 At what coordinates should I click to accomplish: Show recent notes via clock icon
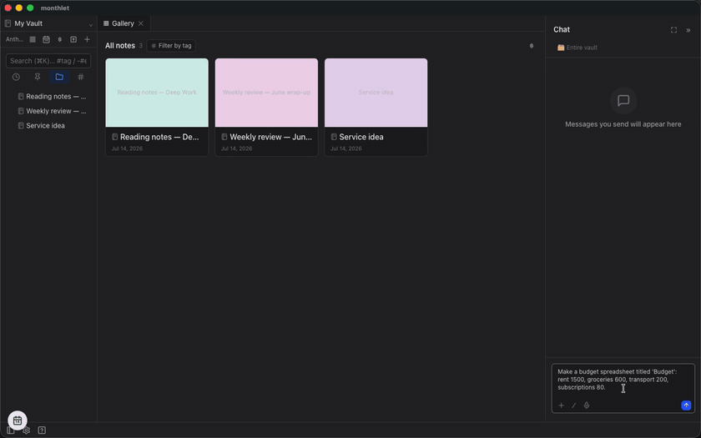(16, 77)
